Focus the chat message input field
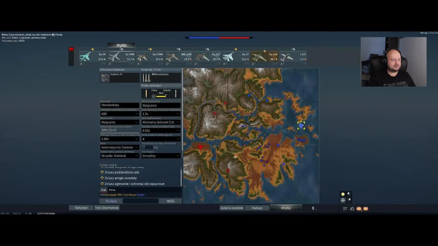This screenshot has width=438, height=246. pos(141,201)
